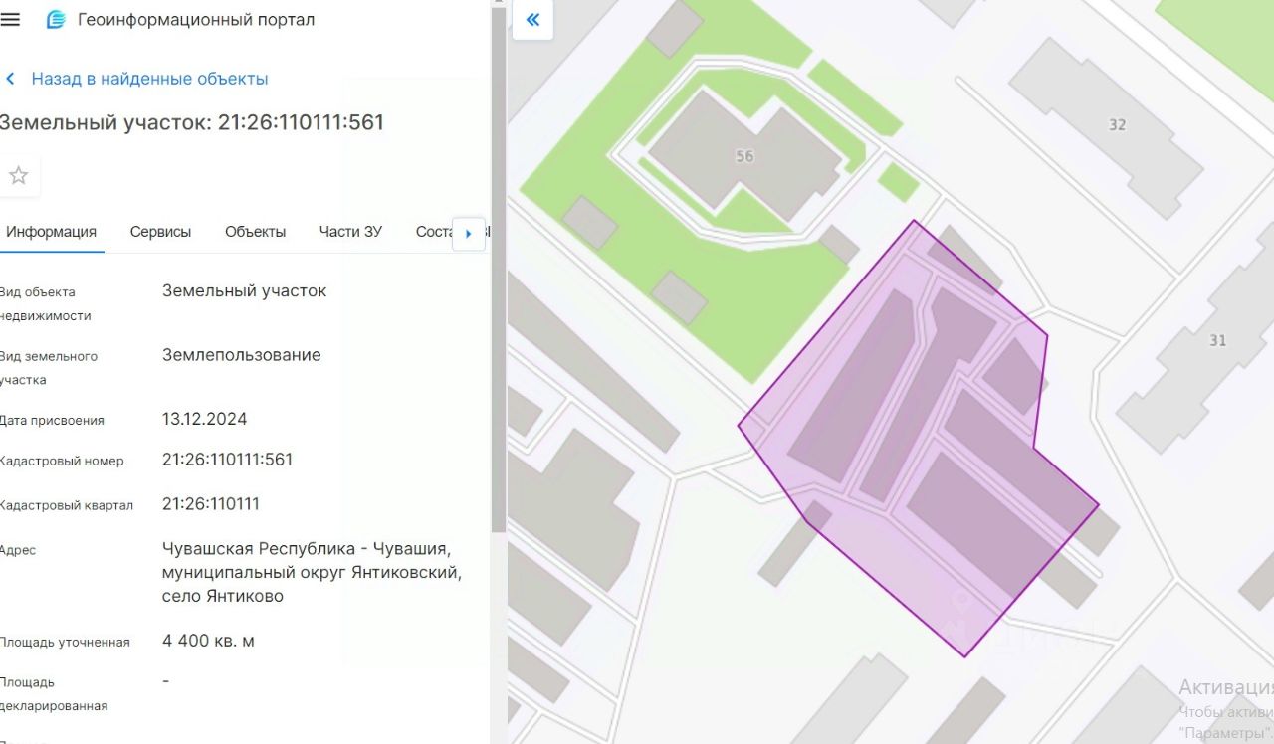Collapse the info side panel
This screenshot has width=1274, height=744.
coord(532,20)
